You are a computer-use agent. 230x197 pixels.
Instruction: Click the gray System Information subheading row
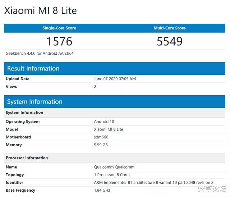(x=115, y=113)
